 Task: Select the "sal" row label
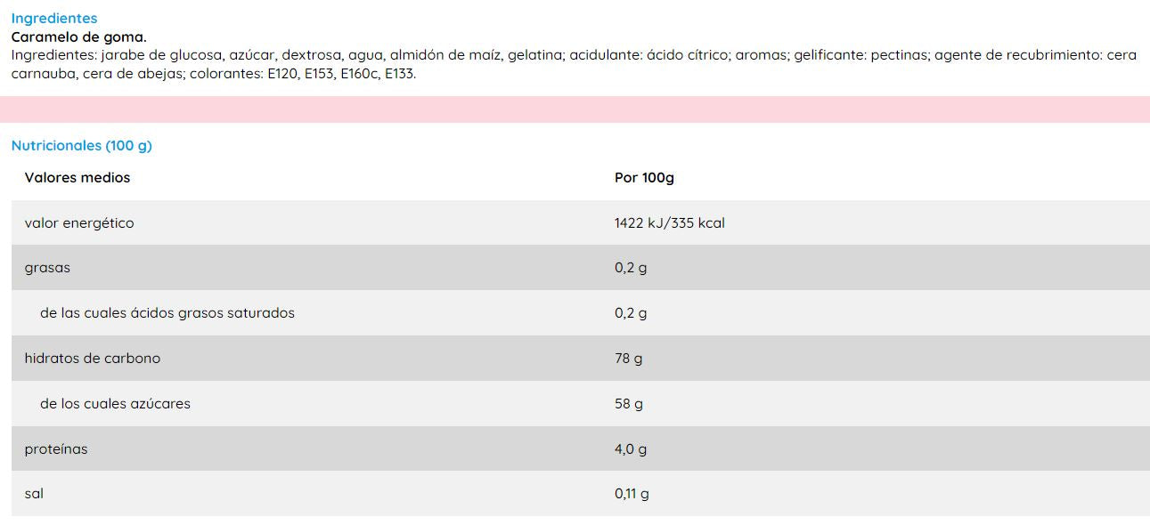click(34, 494)
